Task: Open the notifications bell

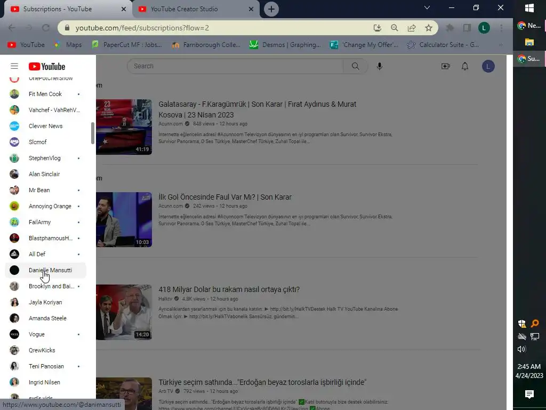Action: [465, 66]
